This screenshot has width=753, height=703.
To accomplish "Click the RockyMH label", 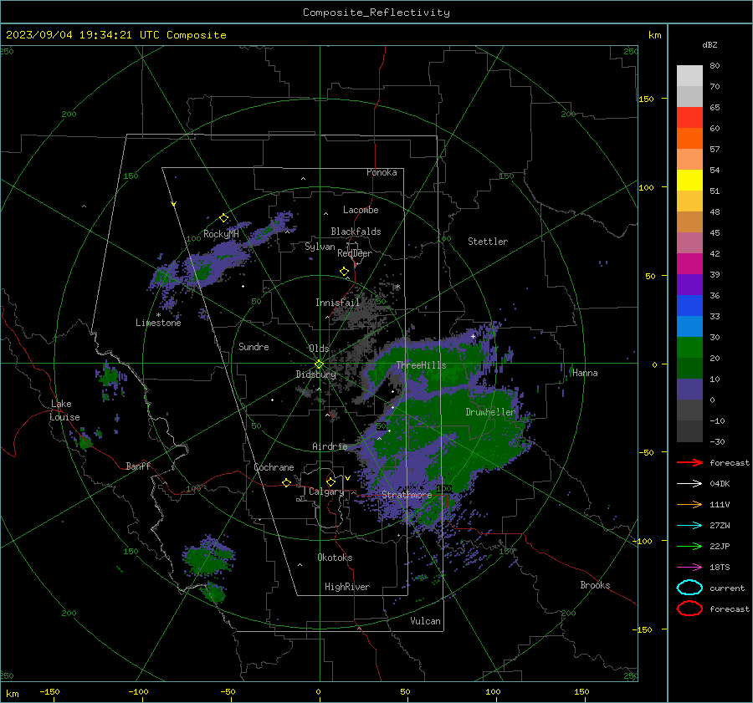I will click(221, 234).
